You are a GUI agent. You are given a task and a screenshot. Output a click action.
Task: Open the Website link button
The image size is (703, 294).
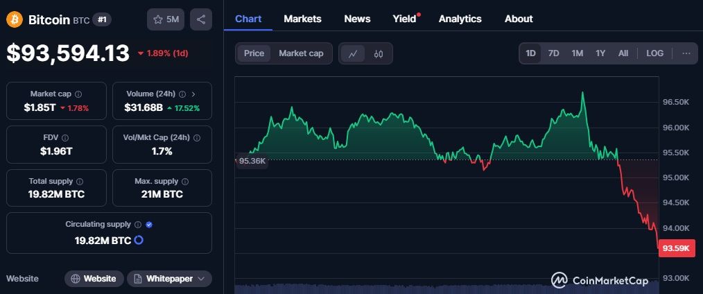(x=94, y=279)
